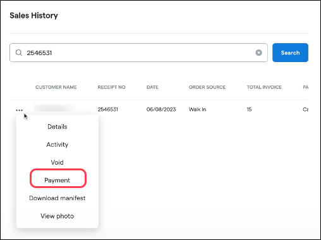The image size is (321, 240).
Task: Focus the search box containing 2546531
Action: (138, 53)
